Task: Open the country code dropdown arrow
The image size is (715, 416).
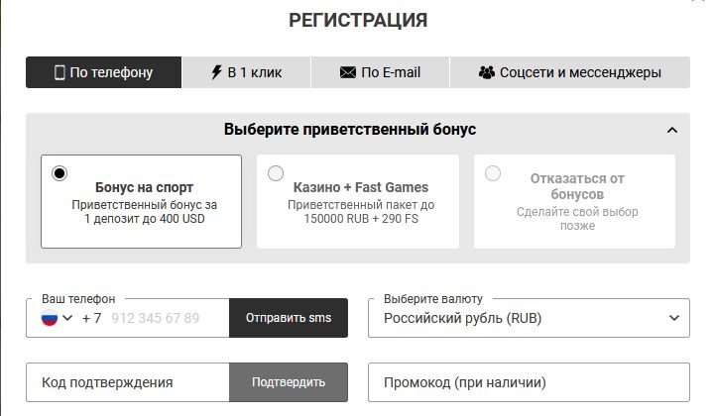Action: (68, 318)
